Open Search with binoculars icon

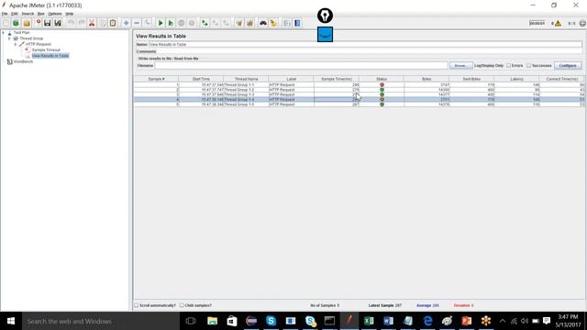click(x=263, y=23)
